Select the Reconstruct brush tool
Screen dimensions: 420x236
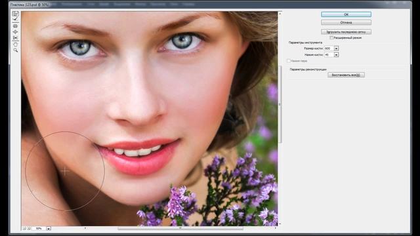pyautogui.click(x=15, y=19)
